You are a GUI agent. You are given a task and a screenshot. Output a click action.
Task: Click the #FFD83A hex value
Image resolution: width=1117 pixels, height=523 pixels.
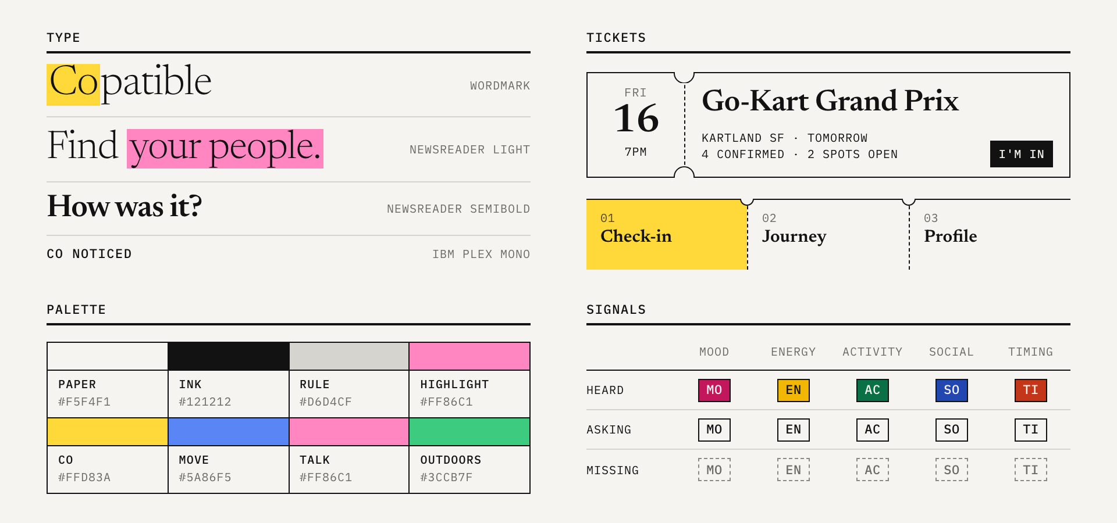(x=84, y=478)
